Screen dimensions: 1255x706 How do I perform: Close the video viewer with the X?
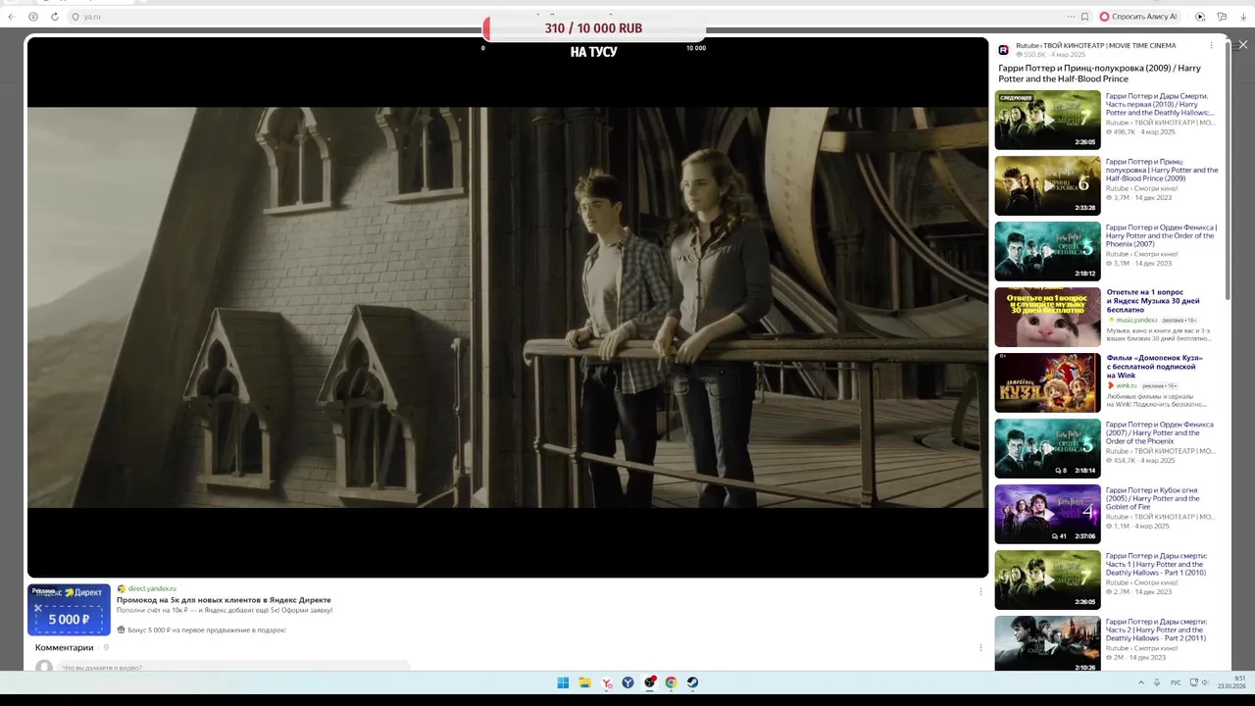[1242, 44]
